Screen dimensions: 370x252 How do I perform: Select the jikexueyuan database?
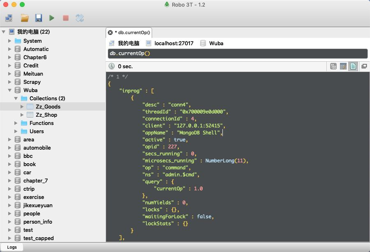(38, 206)
